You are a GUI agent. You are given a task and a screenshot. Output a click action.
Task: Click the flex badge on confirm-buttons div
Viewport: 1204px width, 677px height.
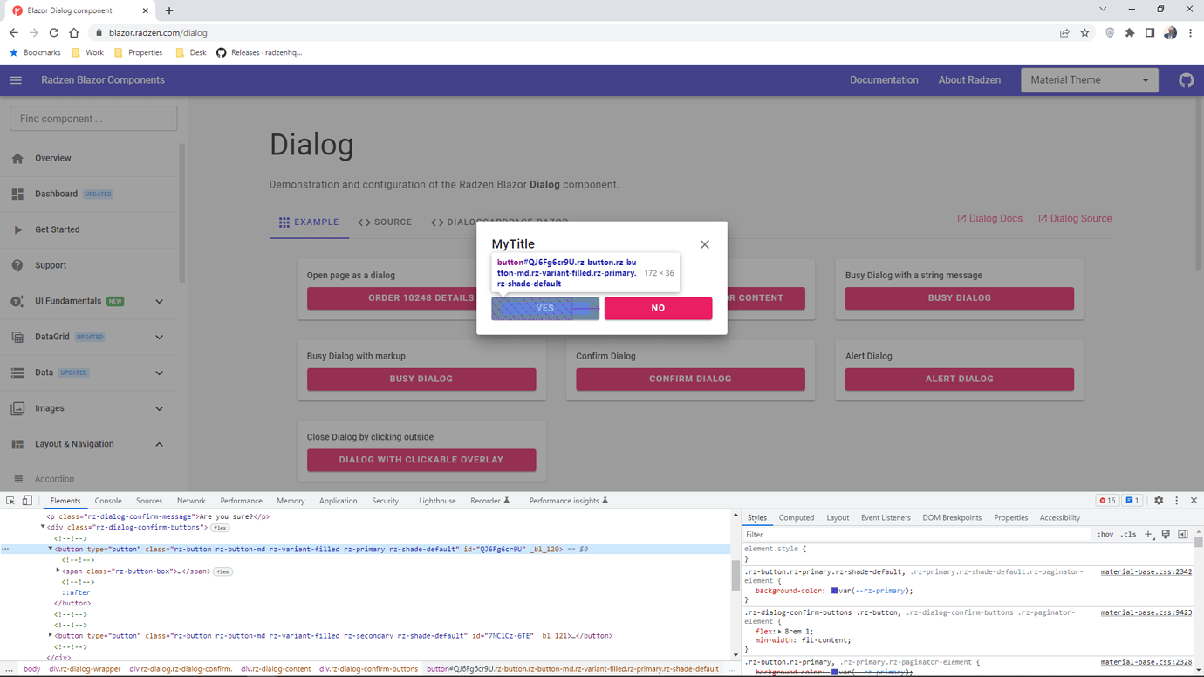[220, 528]
